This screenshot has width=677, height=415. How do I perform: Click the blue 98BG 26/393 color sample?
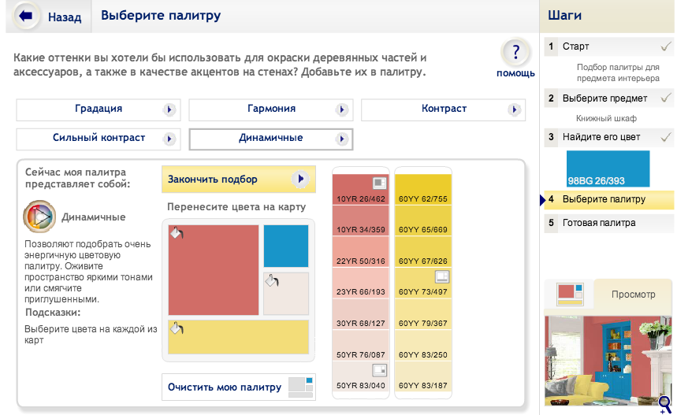click(x=608, y=168)
